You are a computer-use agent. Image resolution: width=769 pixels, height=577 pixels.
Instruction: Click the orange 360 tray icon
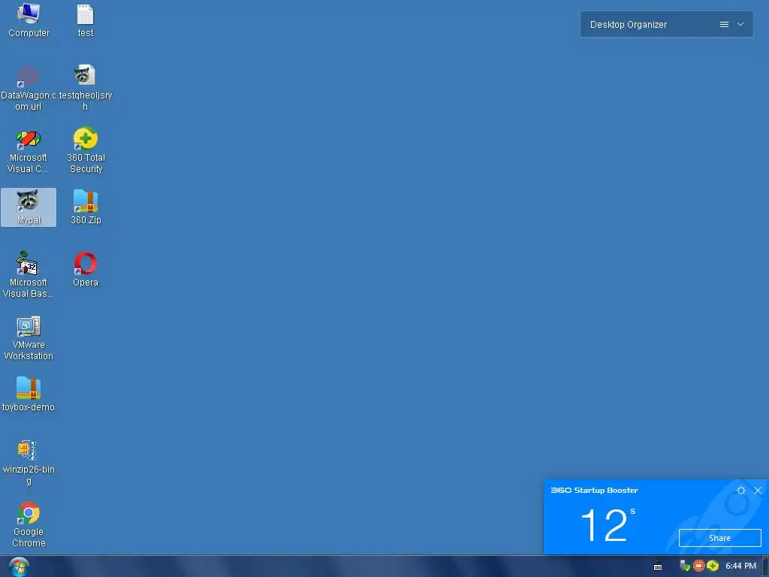[699, 566]
